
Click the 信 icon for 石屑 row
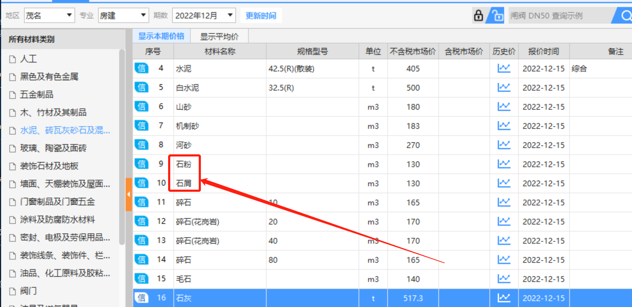click(x=142, y=183)
